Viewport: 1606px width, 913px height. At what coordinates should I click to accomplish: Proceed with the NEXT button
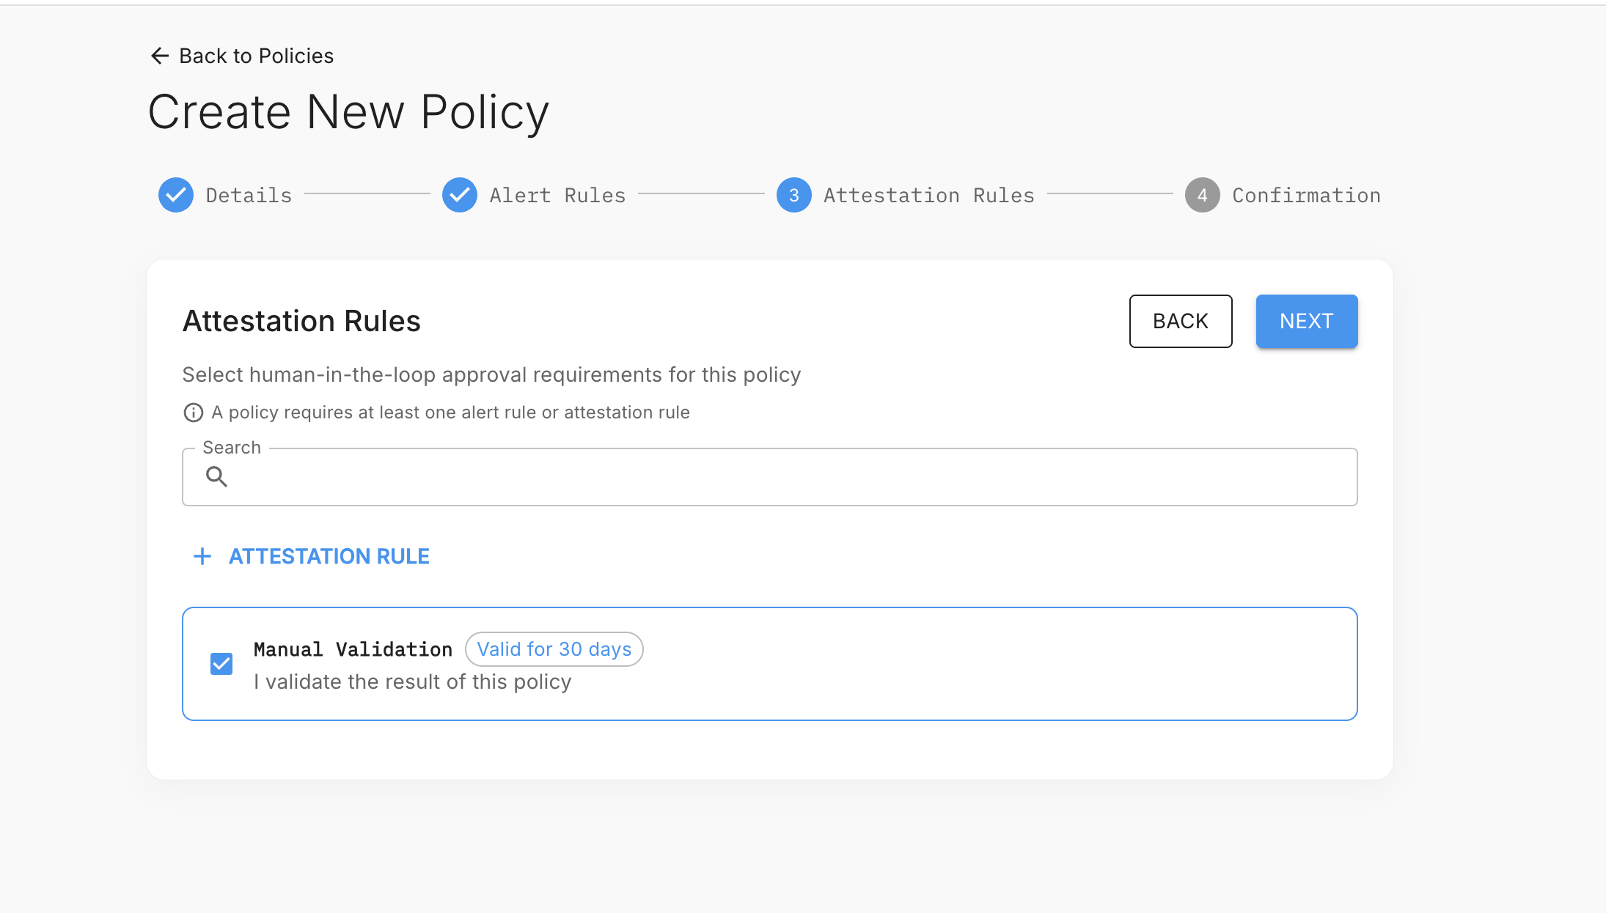(1307, 321)
